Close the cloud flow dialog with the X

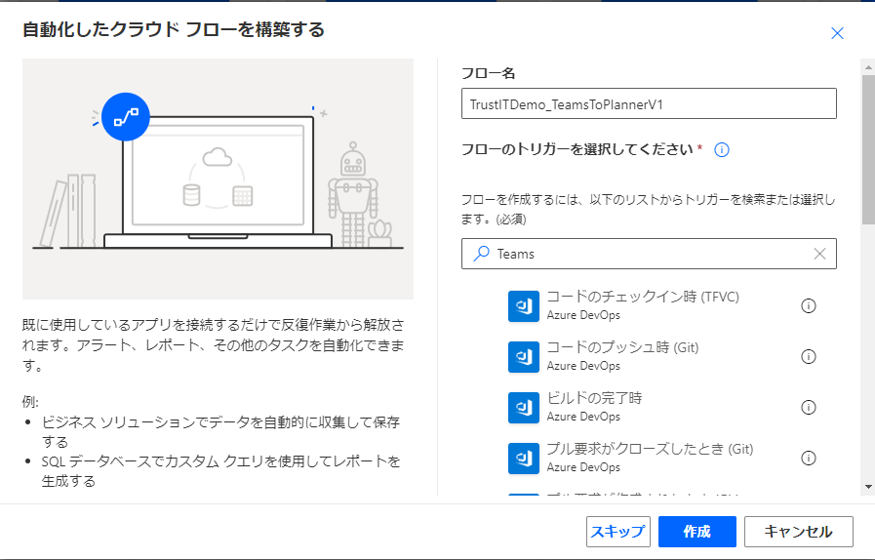point(837,33)
